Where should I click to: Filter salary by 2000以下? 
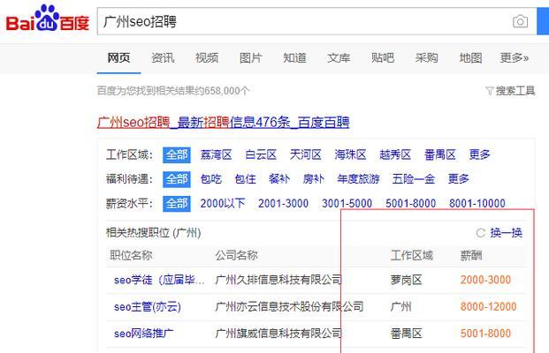223,203
